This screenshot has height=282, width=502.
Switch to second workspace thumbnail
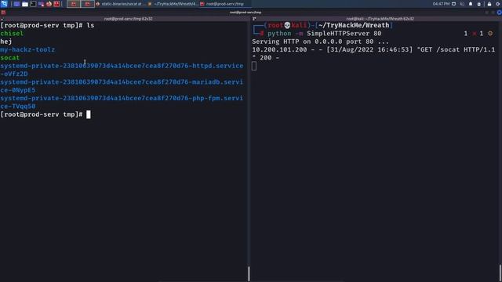pyautogui.click(x=87, y=4)
